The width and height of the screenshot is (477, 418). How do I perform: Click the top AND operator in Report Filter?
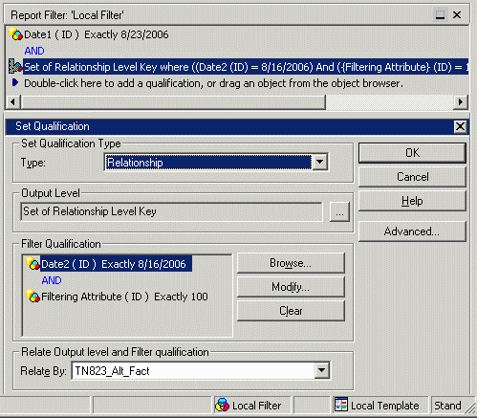coord(34,51)
